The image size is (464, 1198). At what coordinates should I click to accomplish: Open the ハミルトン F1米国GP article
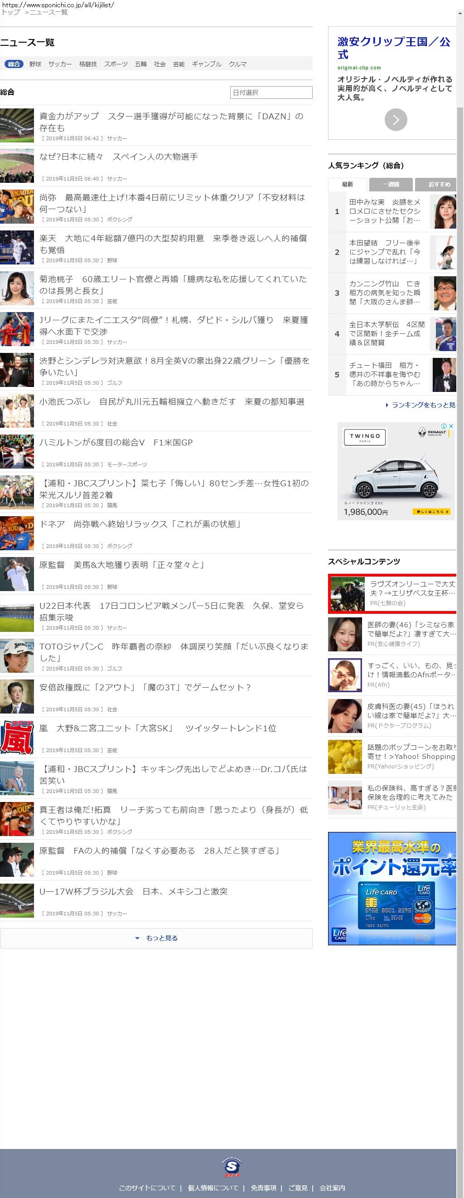116,443
